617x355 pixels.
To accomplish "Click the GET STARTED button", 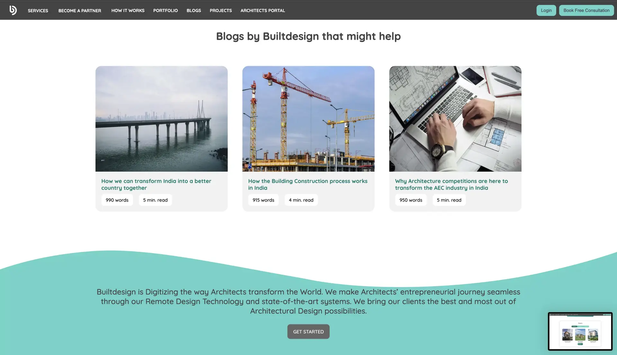I will click(308, 331).
